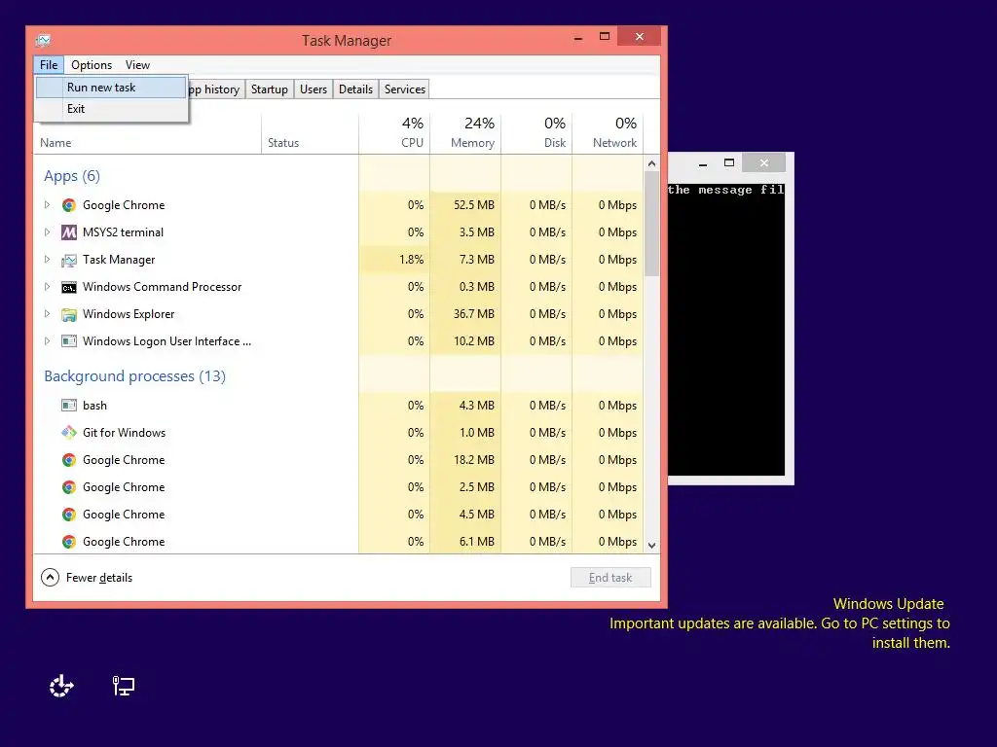This screenshot has width=997, height=747.
Task: Select the Git for Windows row name
Action: click(124, 433)
